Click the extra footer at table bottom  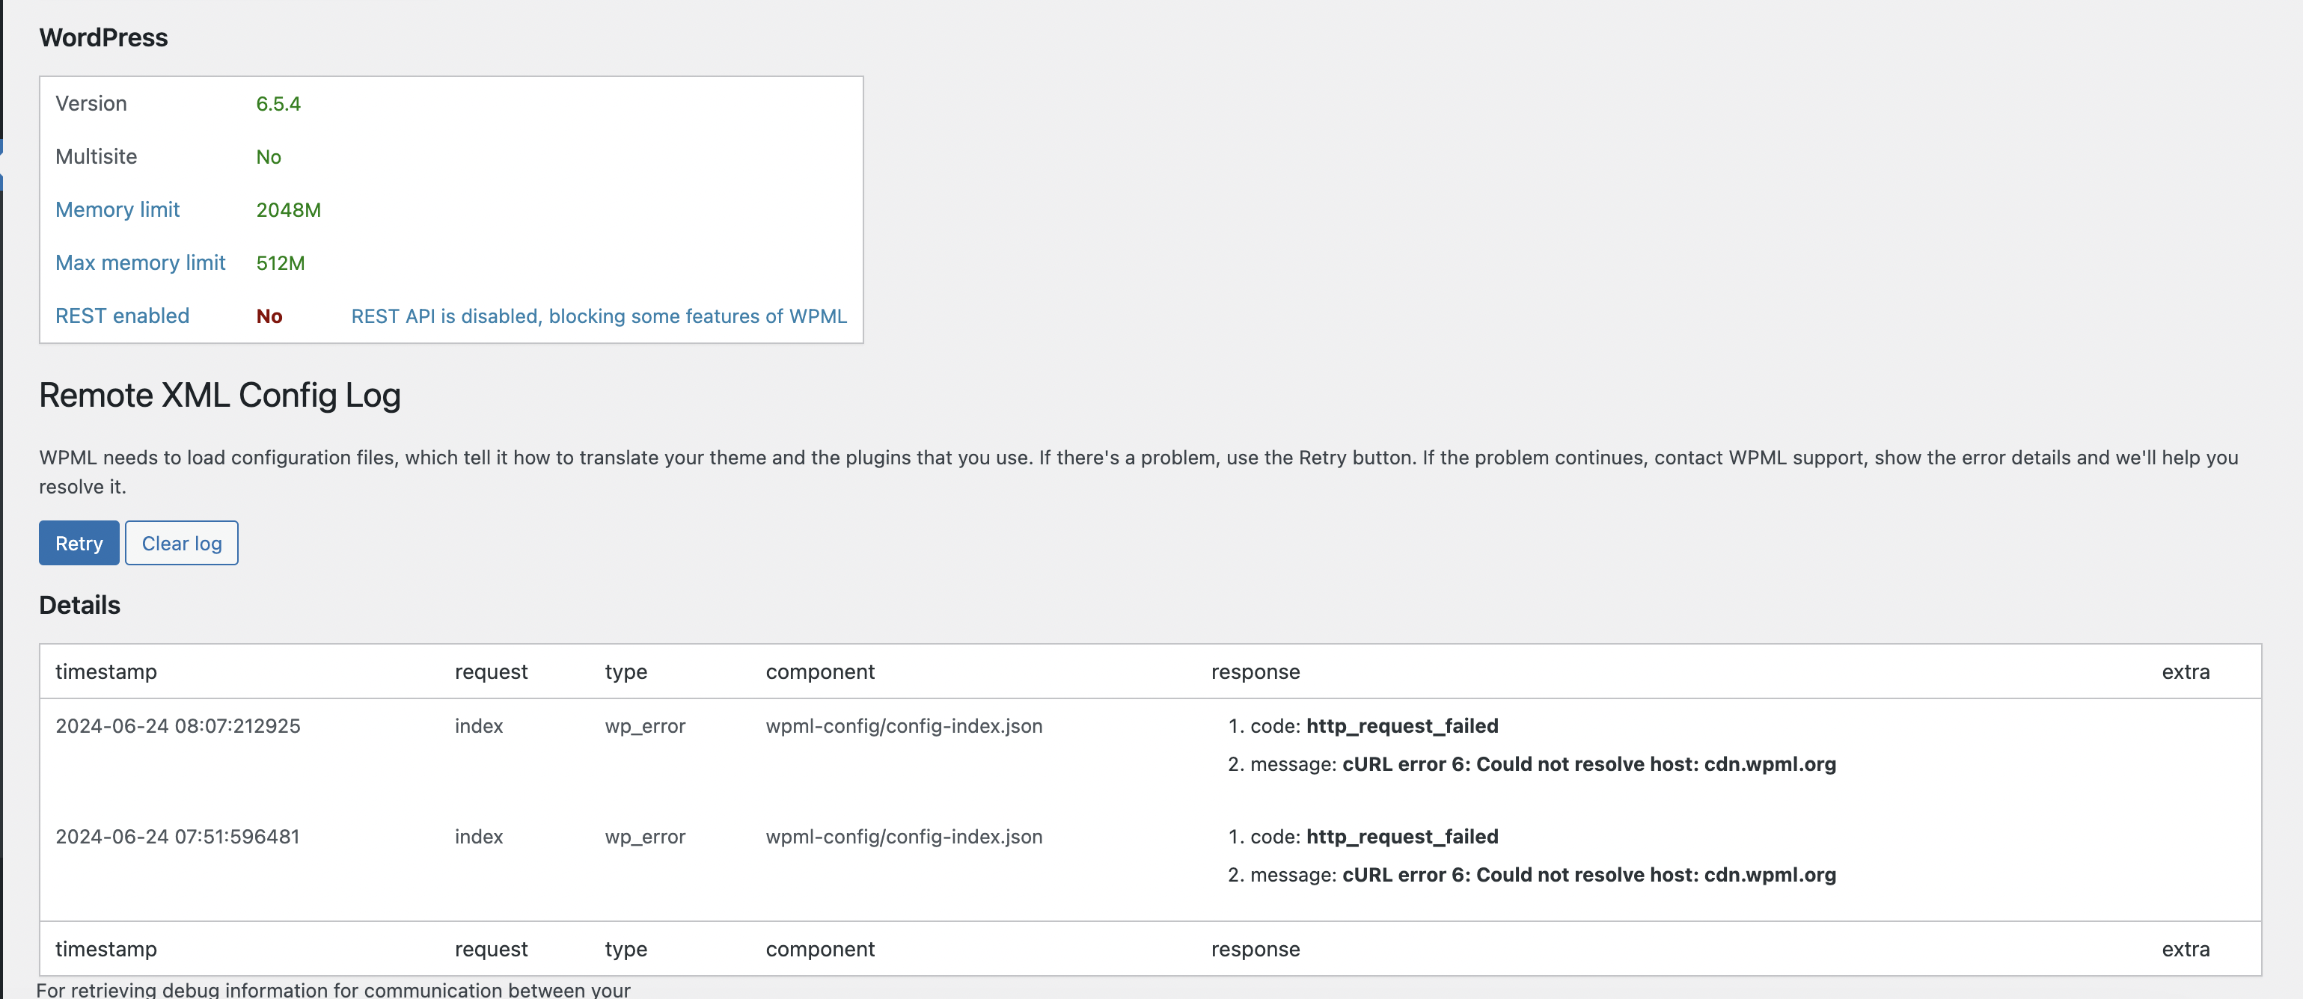tap(2186, 948)
